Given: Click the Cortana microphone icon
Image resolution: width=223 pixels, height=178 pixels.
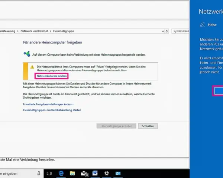Looking at the screenshot, I should click(39, 174).
